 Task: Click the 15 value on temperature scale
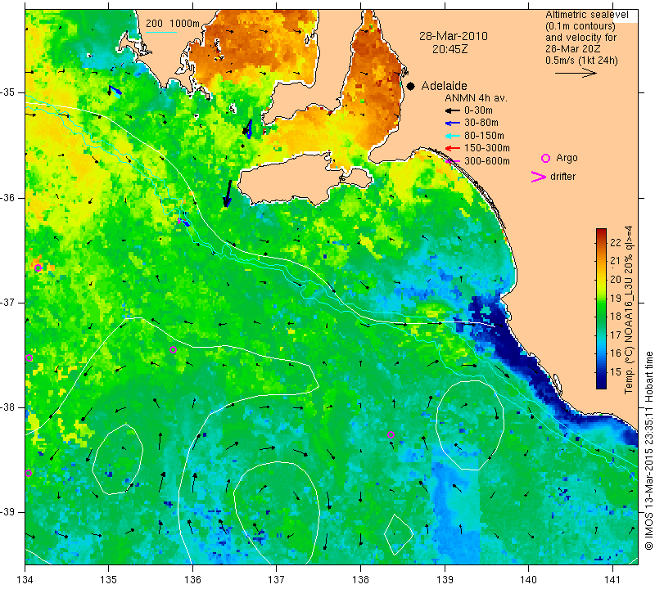point(616,371)
